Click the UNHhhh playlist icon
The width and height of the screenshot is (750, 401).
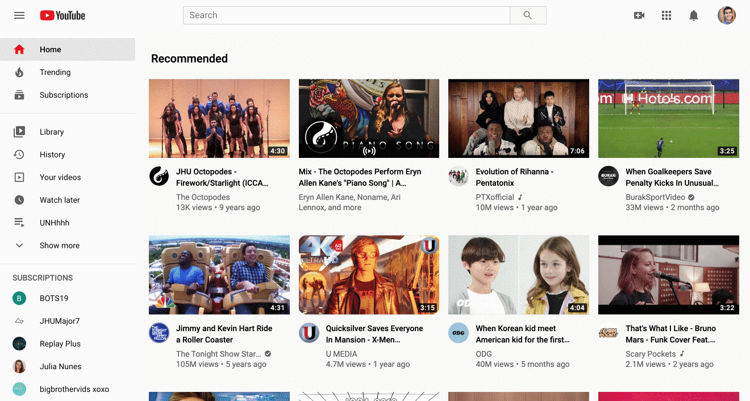(19, 223)
